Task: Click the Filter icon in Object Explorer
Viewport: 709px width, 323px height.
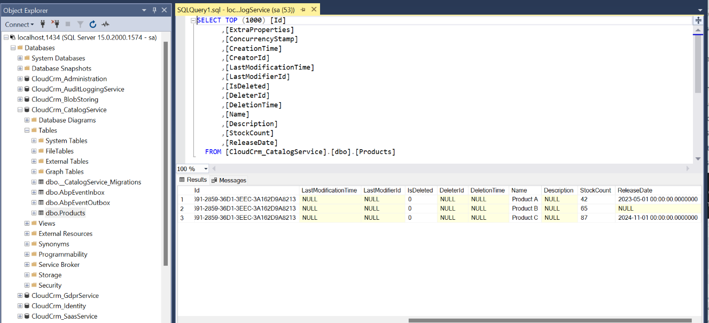Action: pyautogui.click(x=80, y=25)
